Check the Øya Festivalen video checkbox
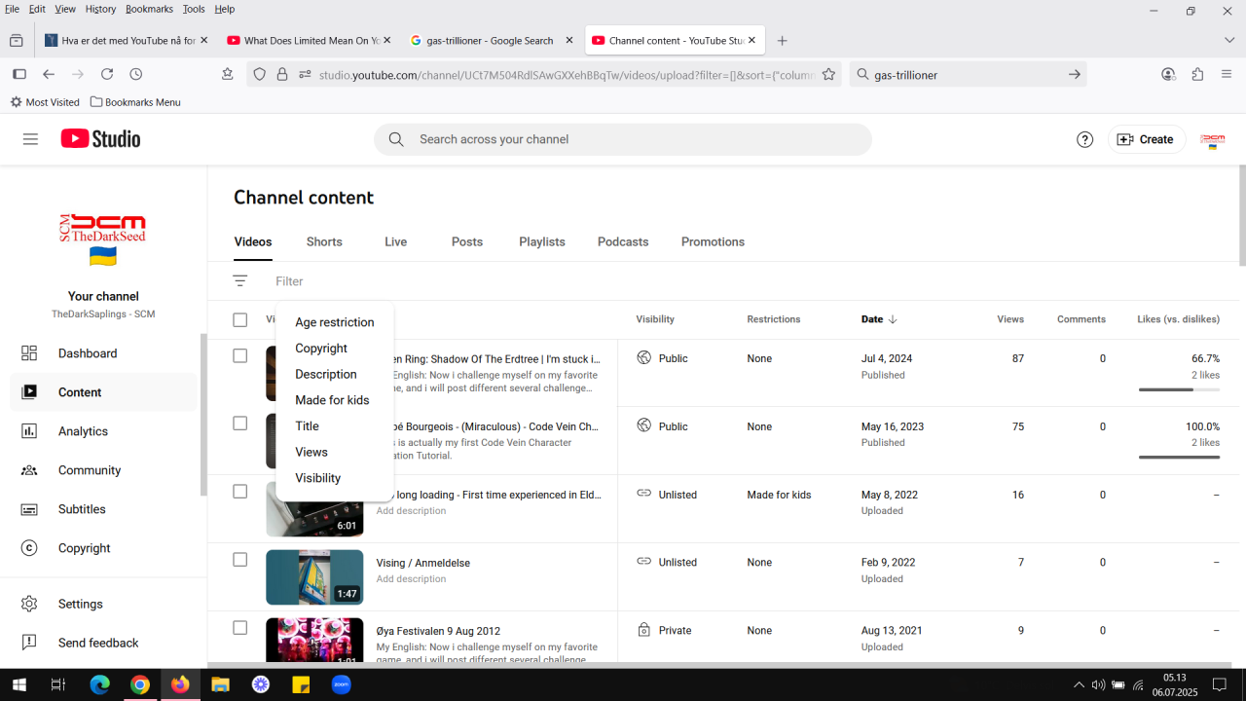 pyautogui.click(x=240, y=628)
